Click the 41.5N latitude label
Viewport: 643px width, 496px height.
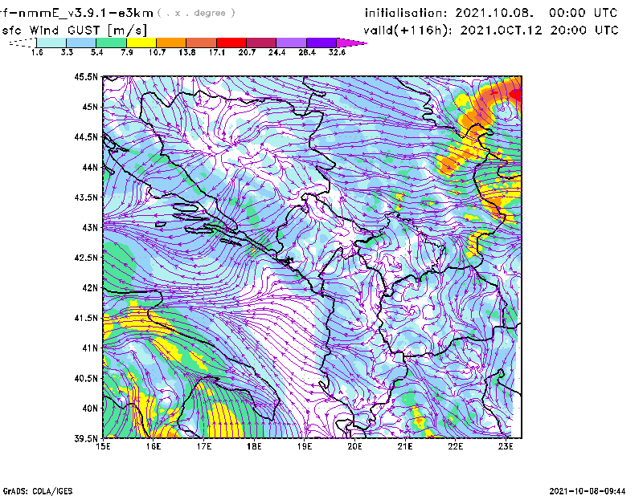86,318
